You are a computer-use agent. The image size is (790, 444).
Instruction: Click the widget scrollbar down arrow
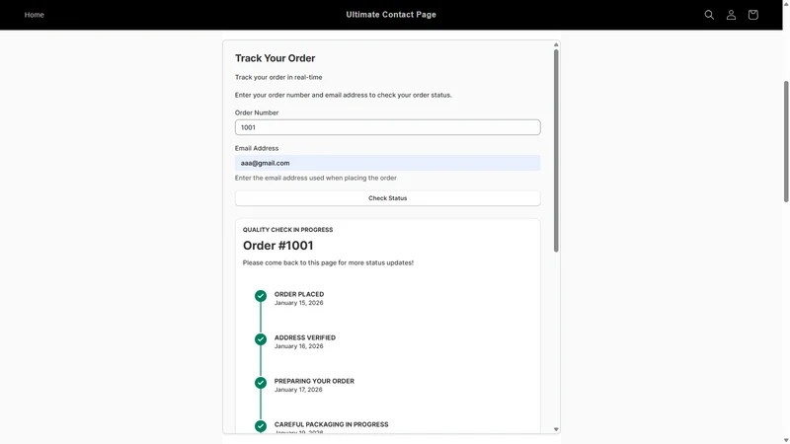coord(556,429)
